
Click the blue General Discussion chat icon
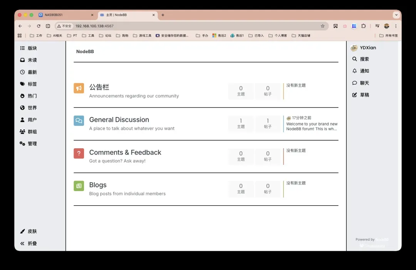click(79, 121)
